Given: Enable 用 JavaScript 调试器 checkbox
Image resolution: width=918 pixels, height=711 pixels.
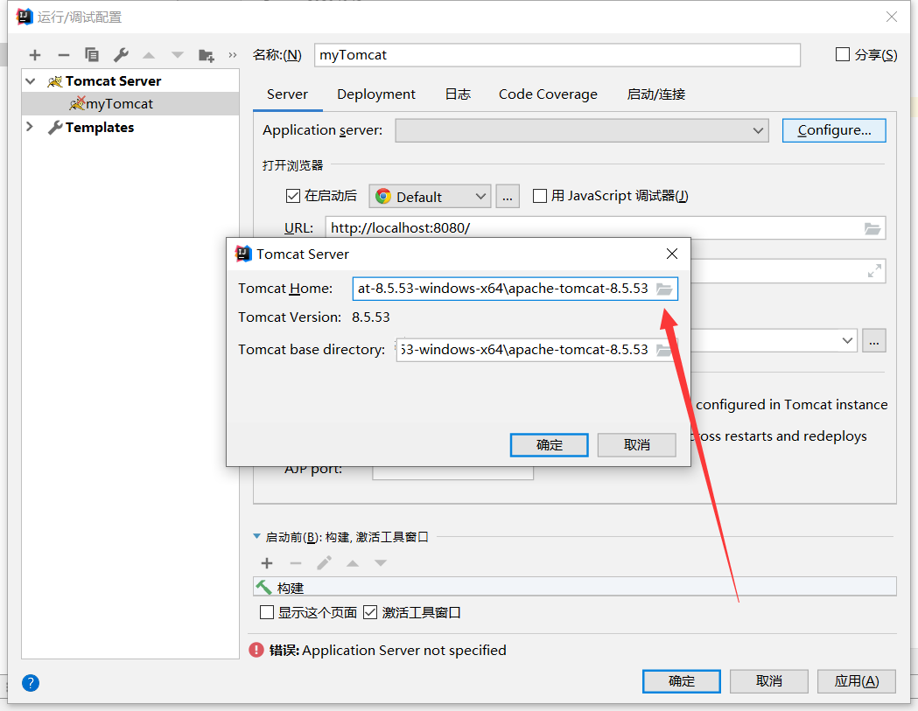Looking at the screenshot, I should [x=540, y=195].
